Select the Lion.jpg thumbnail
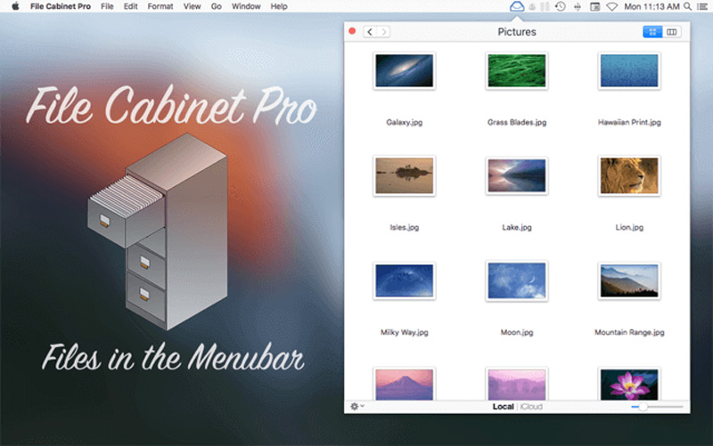Screen dimensions: 713x446 (x=629, y=175)
